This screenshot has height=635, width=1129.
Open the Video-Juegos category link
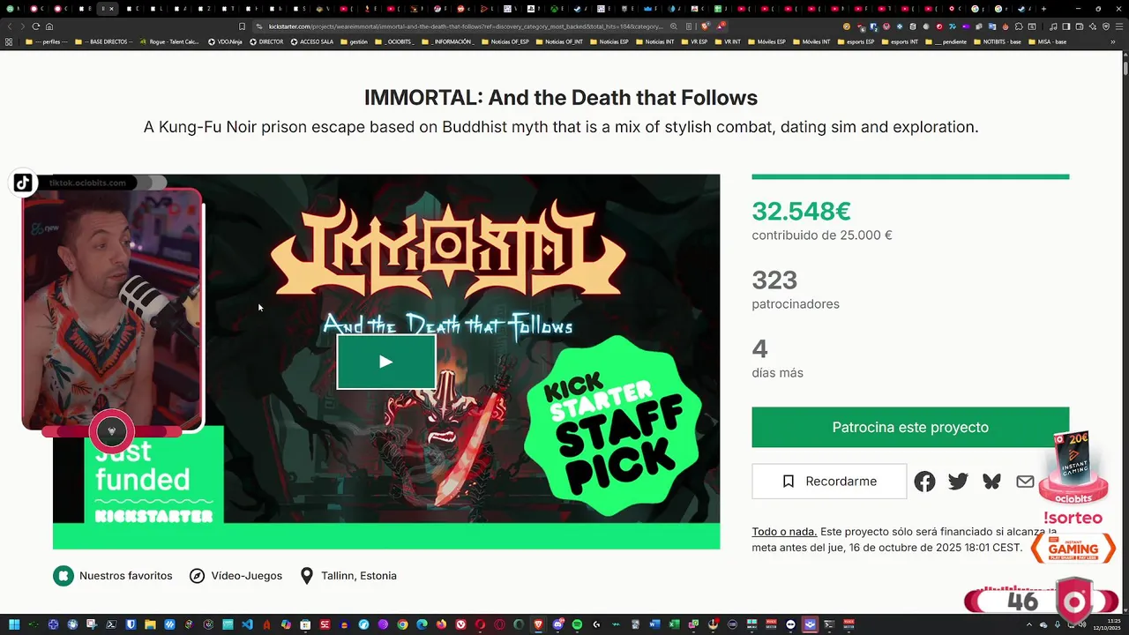point(236,576)
